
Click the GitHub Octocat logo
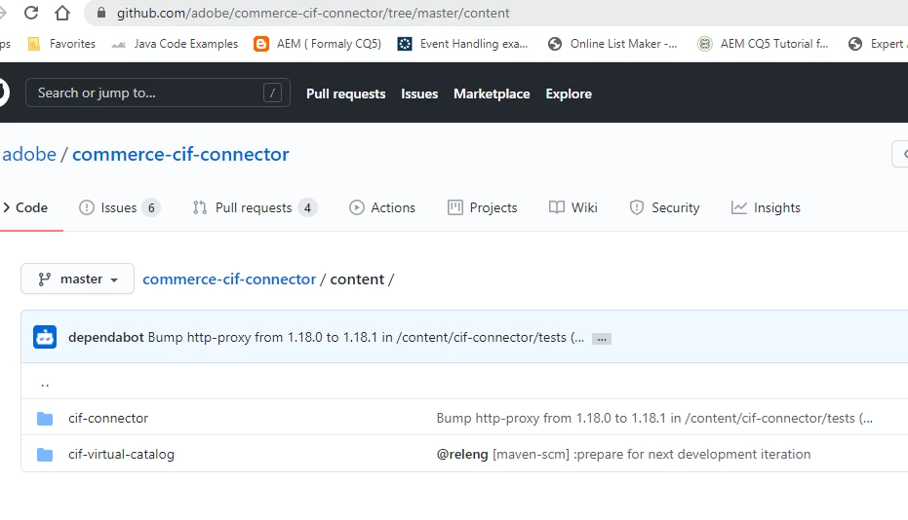pyautogui.click(x=3, y=93)
